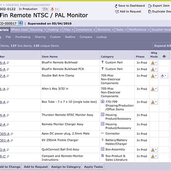Switch to the Redline view

pos(70,37)
